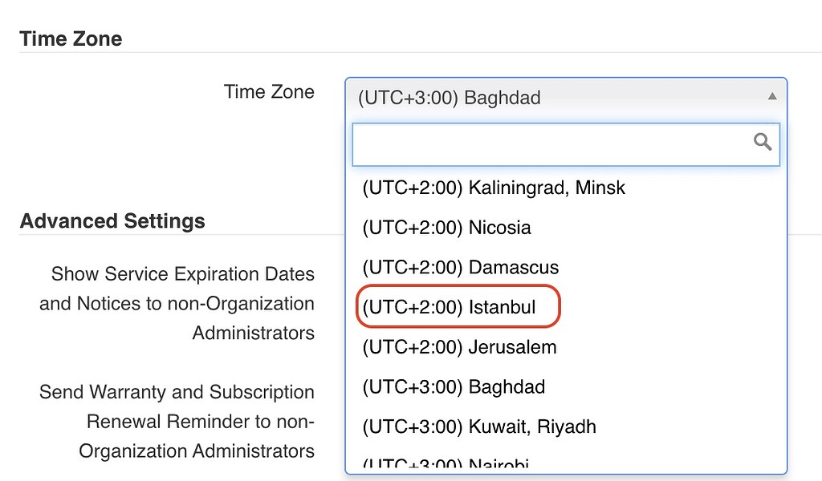822x481 pixels.
Task: Click the magnifying glass search icon
Action: [762, 142]
